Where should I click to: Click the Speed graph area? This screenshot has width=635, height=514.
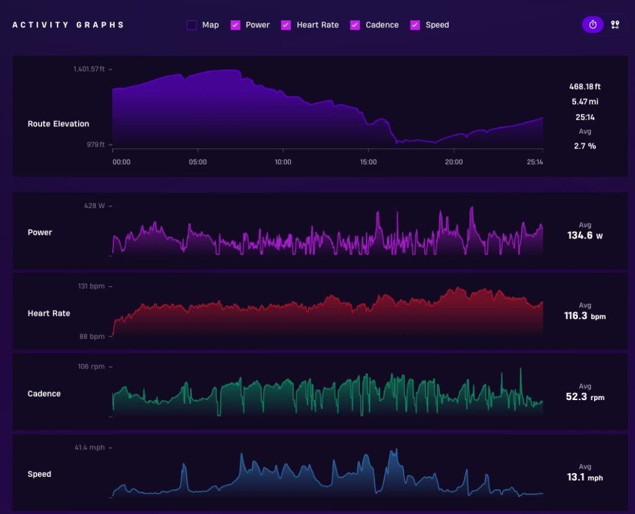coord(327,473)
